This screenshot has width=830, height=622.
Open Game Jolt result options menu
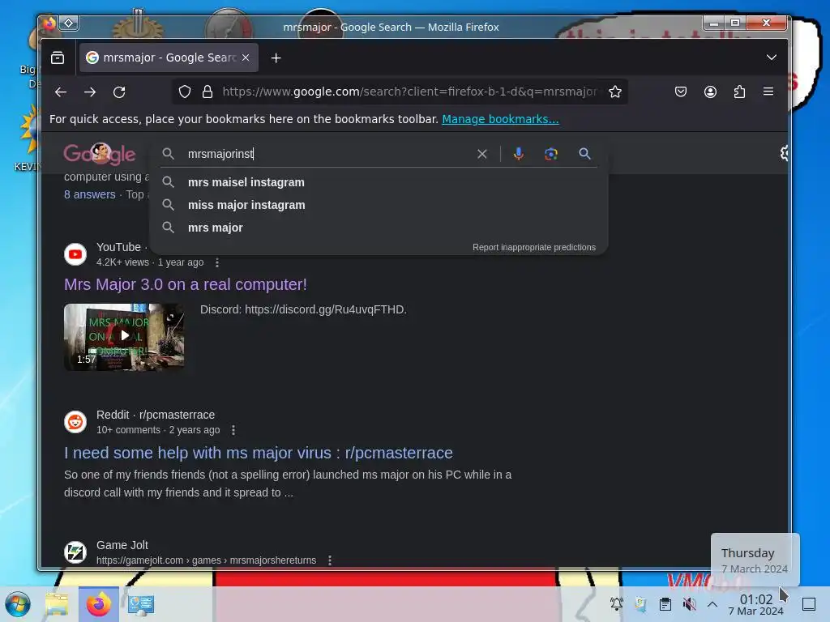[x=330, y=560]
